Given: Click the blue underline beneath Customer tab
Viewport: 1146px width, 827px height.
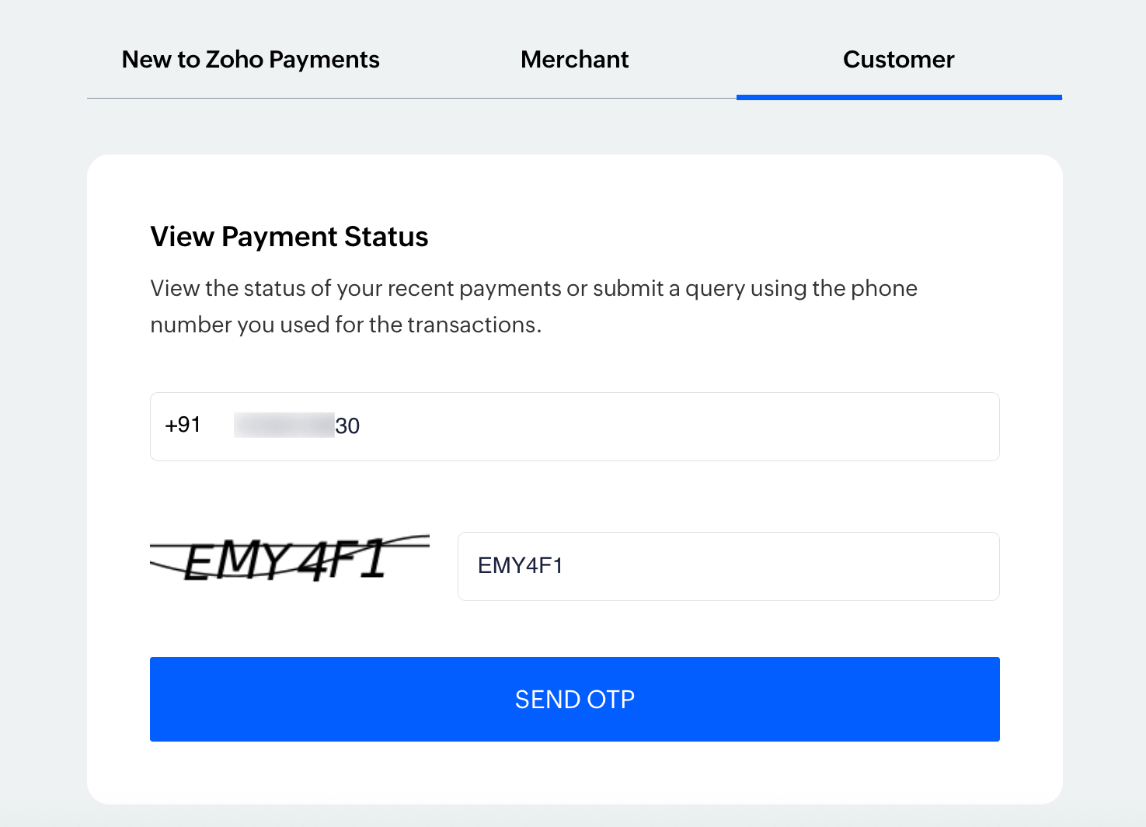Looking at the screenshot, I should (x=898, y=97).
